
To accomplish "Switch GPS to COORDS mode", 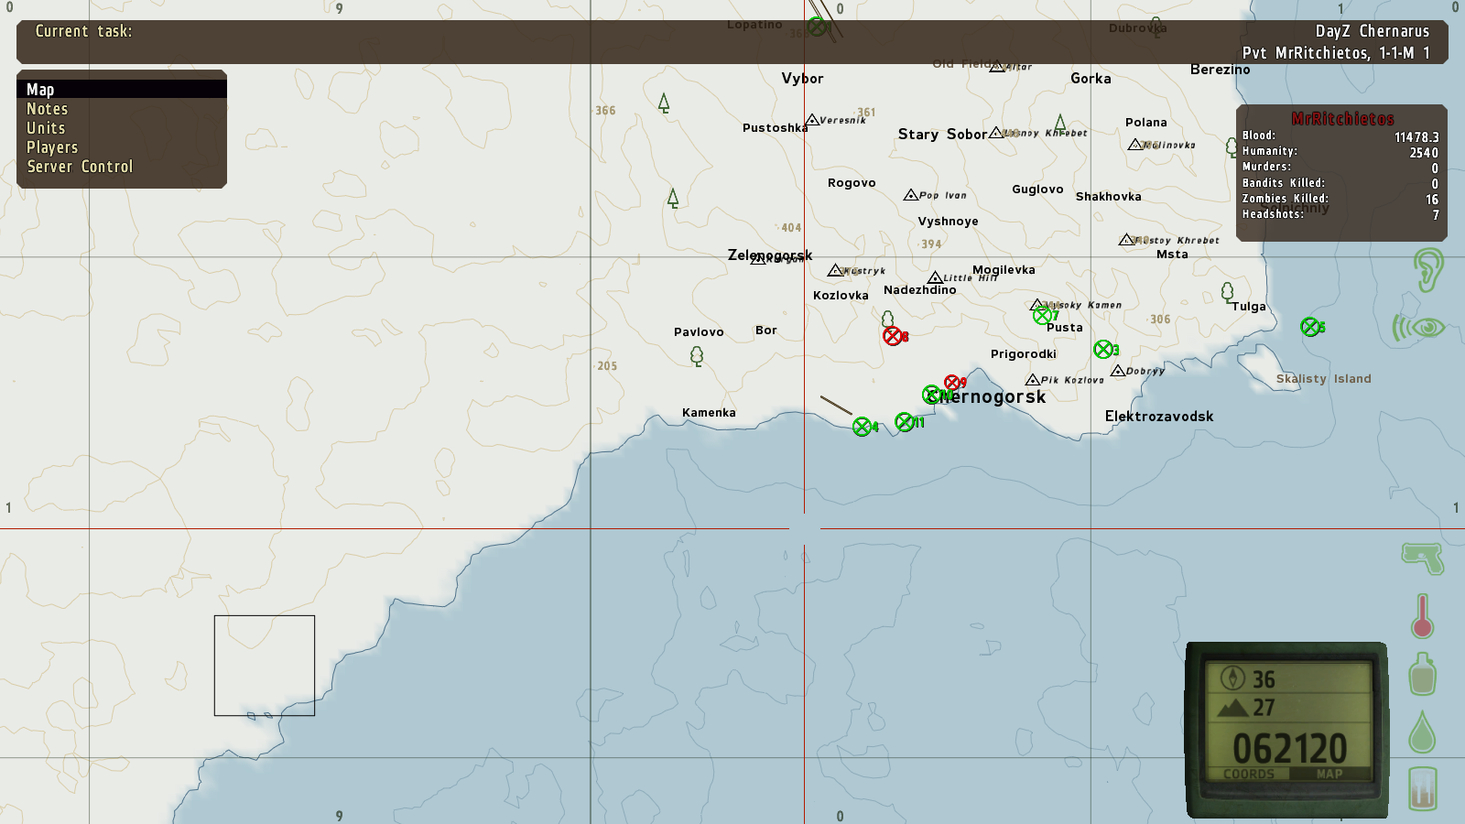I will (1248, 774).
